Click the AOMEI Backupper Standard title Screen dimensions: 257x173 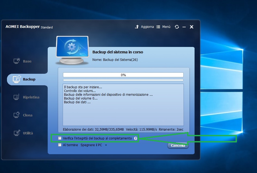(x=29, y=27)
